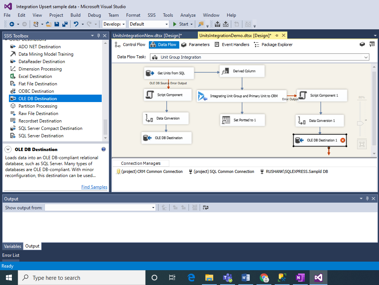Switch to UnitsIntegrationNew.dtsx design tab

(147, 35)
